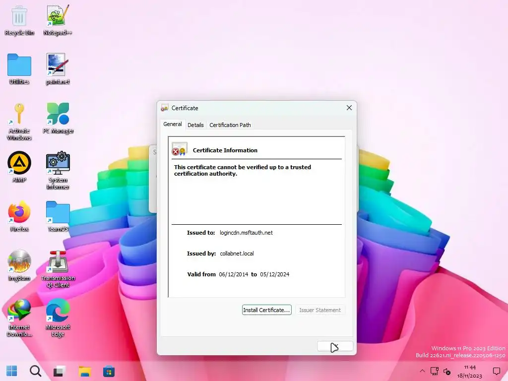Open the notification center icon

[496, 371]
